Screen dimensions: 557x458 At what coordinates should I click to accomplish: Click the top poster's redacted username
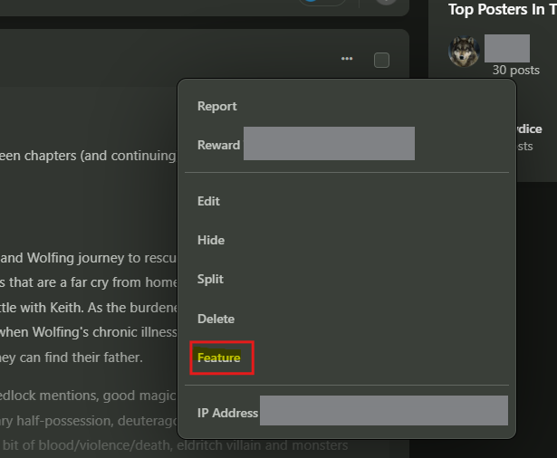[507, 48]
